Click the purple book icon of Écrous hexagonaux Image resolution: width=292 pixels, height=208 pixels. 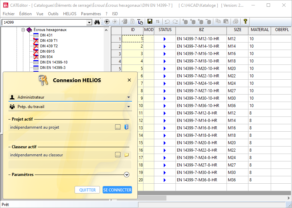[x=29, y=30]
